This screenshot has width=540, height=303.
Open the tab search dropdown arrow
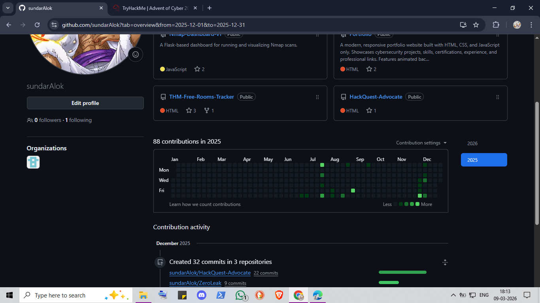8,8
